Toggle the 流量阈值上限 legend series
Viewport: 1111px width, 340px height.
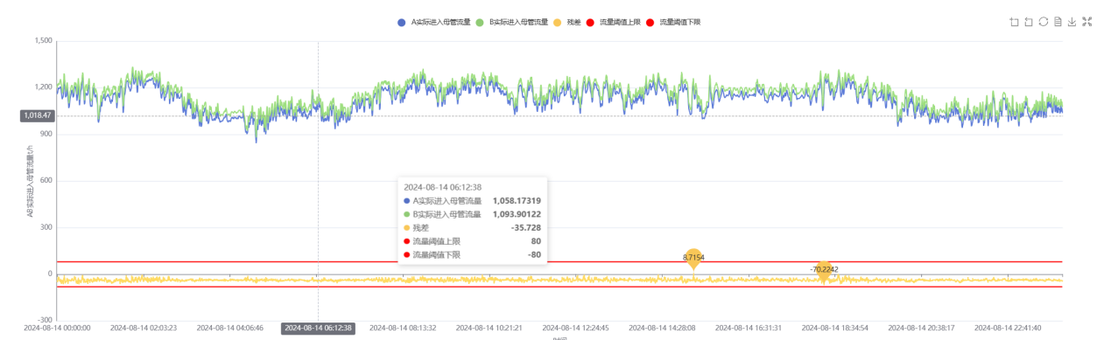click(613, 22)
